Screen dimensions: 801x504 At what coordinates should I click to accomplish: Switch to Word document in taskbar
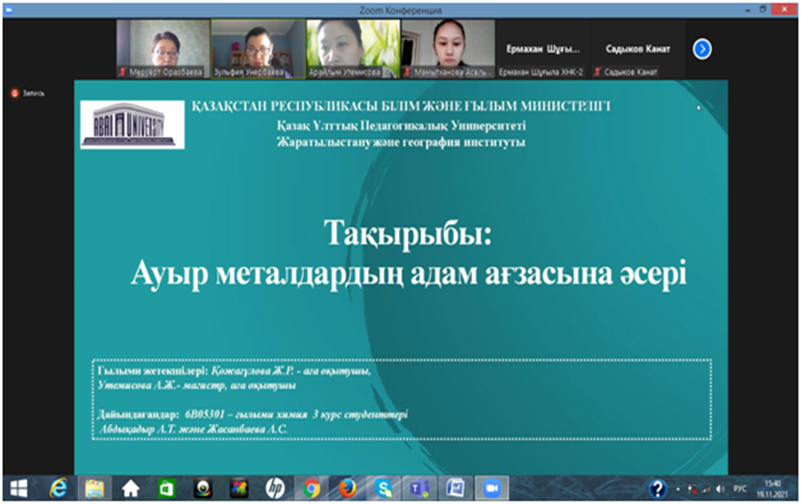[456, 488]
